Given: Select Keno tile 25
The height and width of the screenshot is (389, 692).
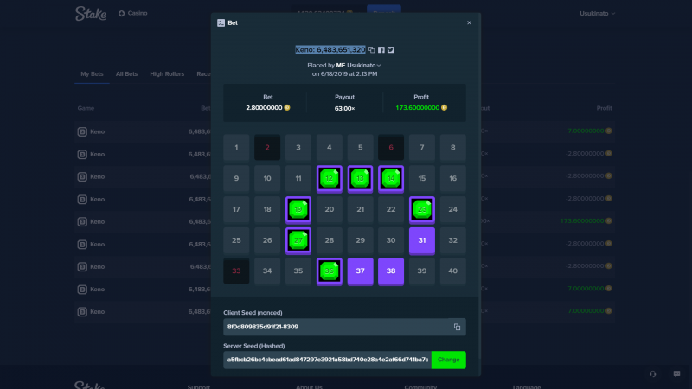Looking at the screenshot, I should 236,240.
